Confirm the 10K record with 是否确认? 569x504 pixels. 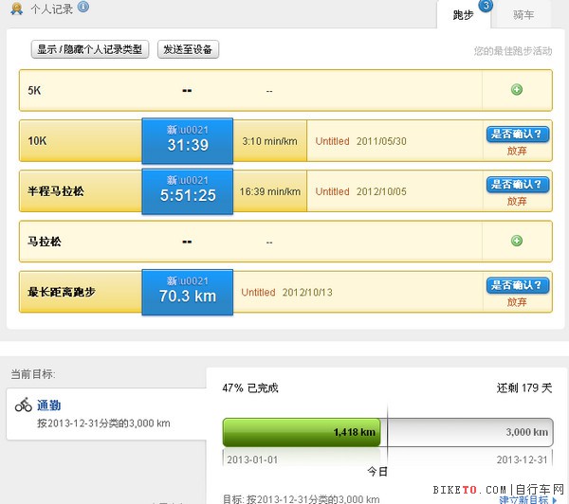coord(518,135)
